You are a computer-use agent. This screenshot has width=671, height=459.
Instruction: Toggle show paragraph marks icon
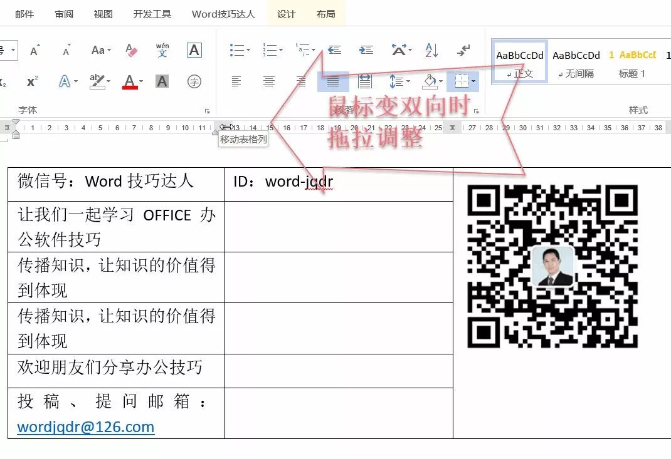click(x=463, y=50)
